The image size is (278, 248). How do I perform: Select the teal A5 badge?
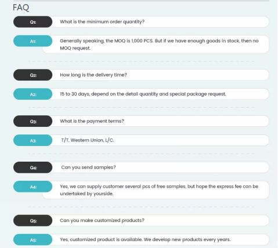33,240
